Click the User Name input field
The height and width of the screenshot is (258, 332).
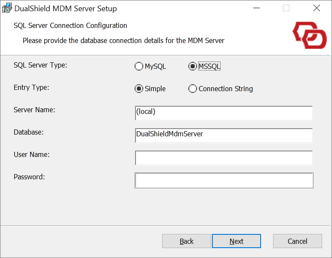pyautogui.click(x=224, y=158)
